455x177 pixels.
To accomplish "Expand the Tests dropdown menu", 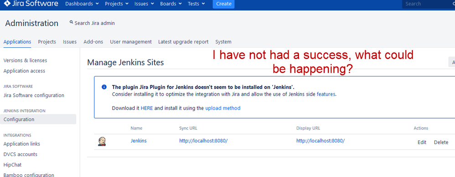I will (196, 4).
